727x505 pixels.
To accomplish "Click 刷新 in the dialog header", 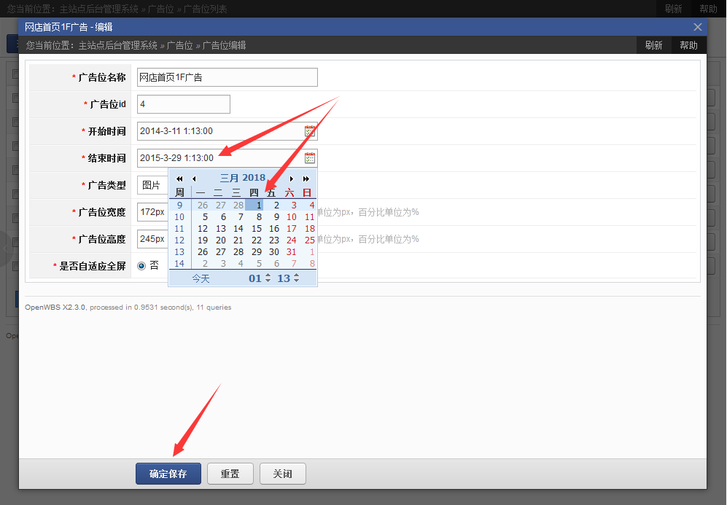I will click(x=653, y=45).
